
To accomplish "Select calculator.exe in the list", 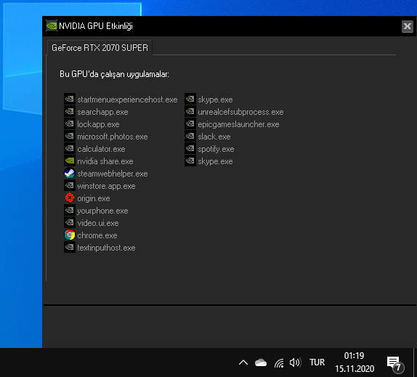I will (101, 149).
